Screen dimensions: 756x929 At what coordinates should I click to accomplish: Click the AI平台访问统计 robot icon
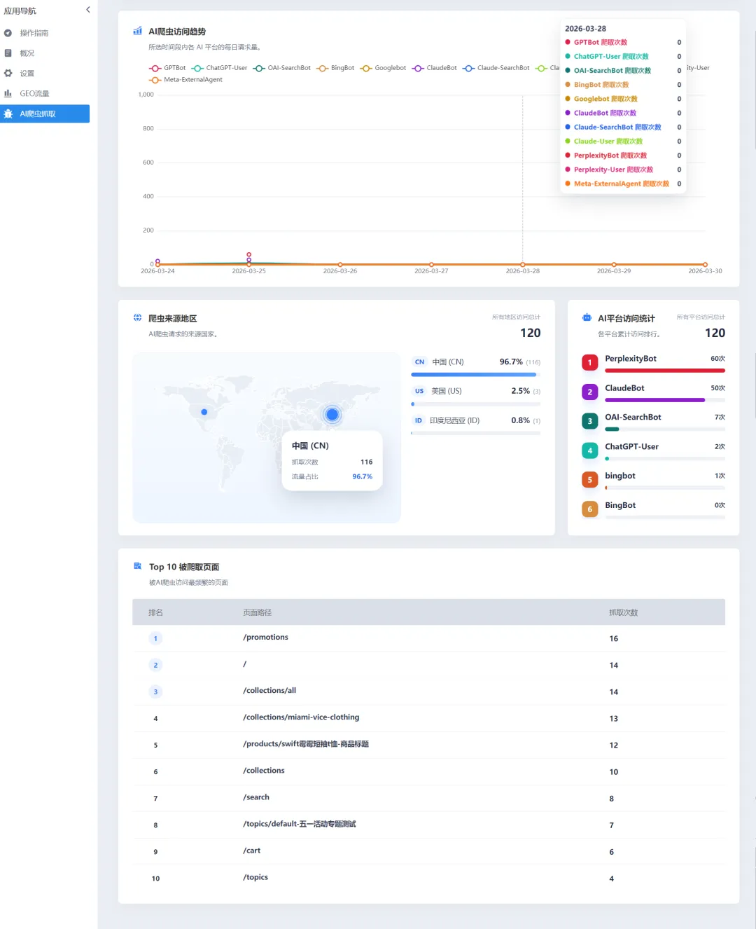(587, 317)
